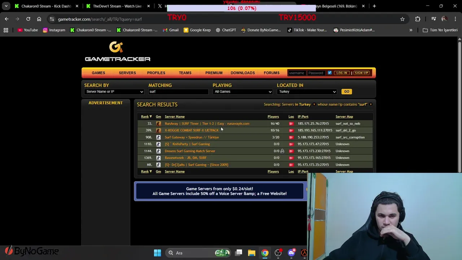Click the game icon in RunAway row
Image resolution: width=462 pixels, height=260 pixels.
click(158, 123)
